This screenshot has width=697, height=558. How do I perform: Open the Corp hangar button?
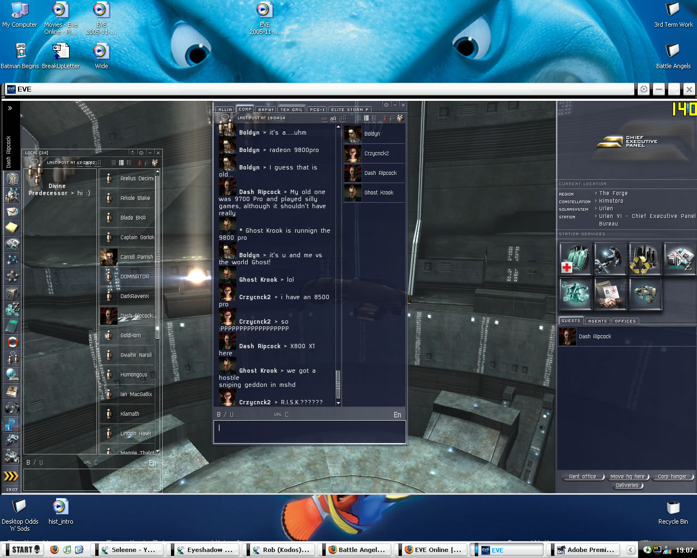point(672,477)
